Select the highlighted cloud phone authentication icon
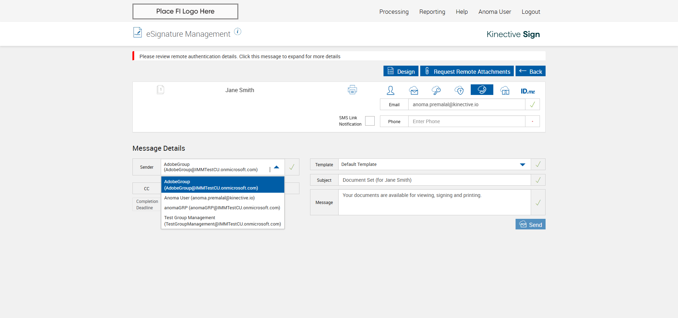The width and height of the screenshot is (678, 318). pyautogui.click(x=482, y=90)
